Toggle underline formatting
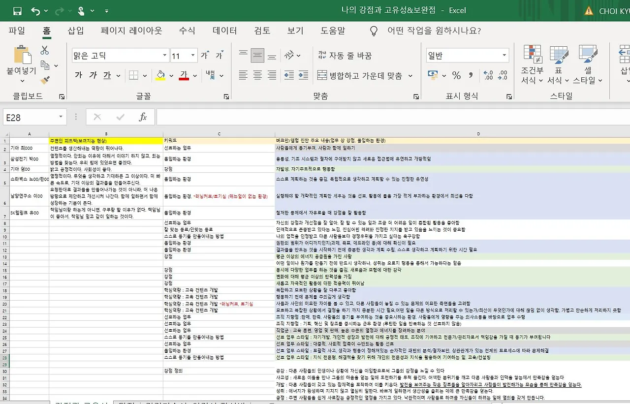Viewport: 630px width, 404px height. [107, 75]
